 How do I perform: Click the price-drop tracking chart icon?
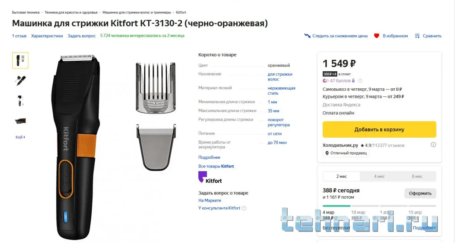pyautogui.click(x=307, y=36)
